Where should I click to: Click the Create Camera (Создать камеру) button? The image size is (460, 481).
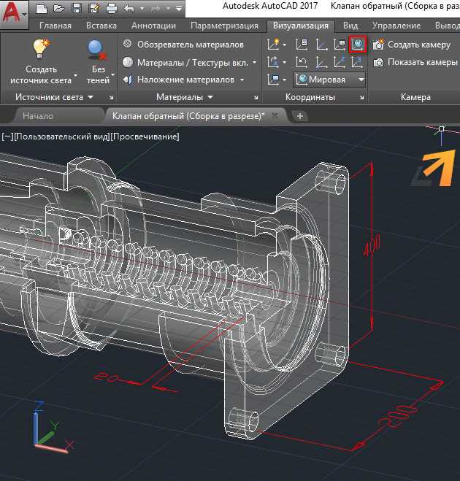[412, 45]
